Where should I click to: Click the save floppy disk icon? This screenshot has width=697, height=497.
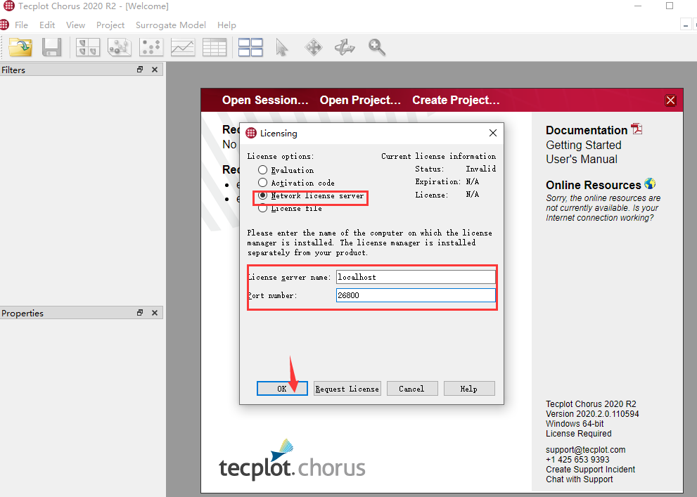click(51, 47)
